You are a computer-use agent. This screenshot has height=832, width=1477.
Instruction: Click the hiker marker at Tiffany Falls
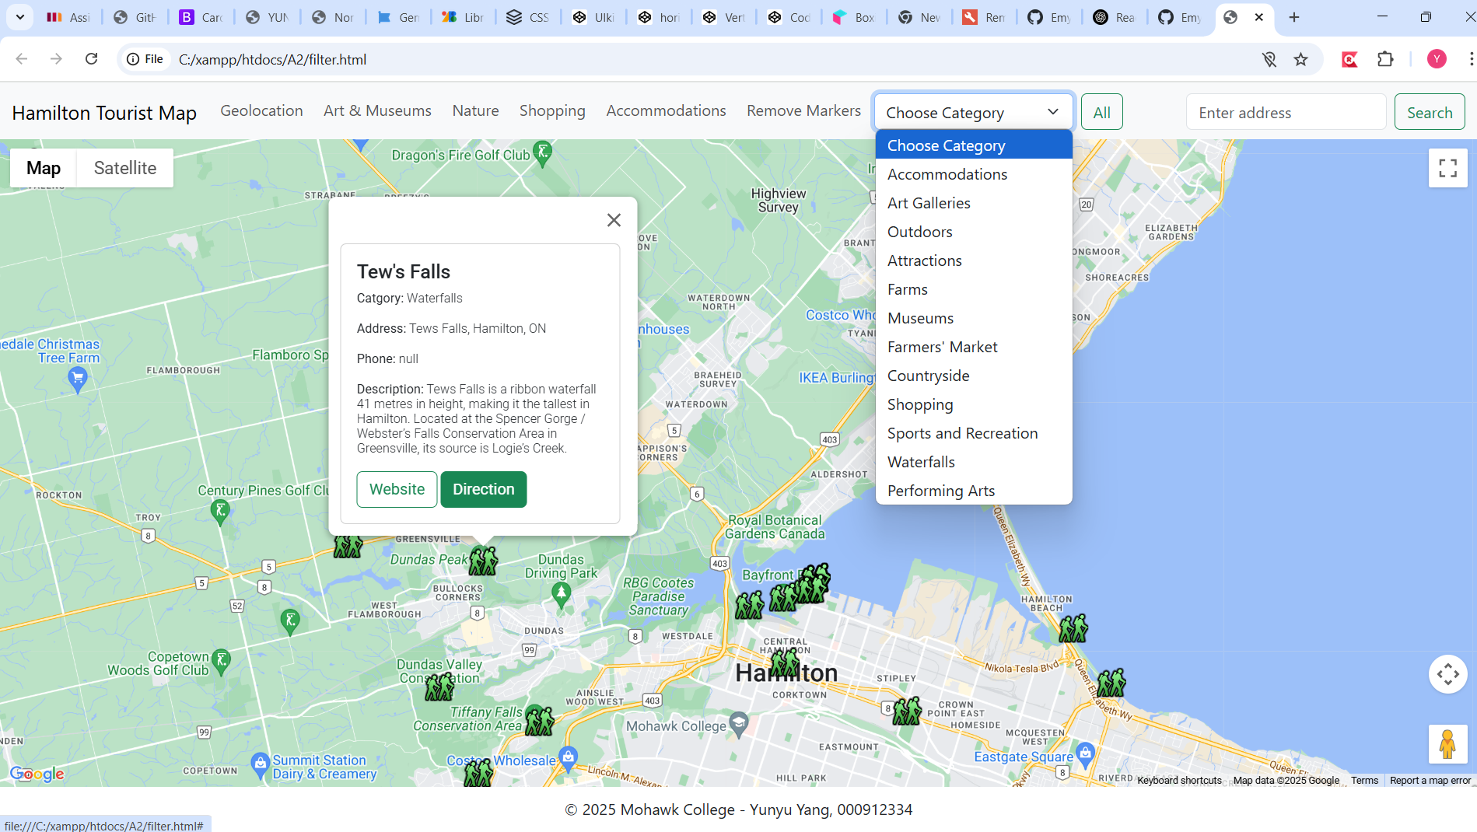point(539,721)
